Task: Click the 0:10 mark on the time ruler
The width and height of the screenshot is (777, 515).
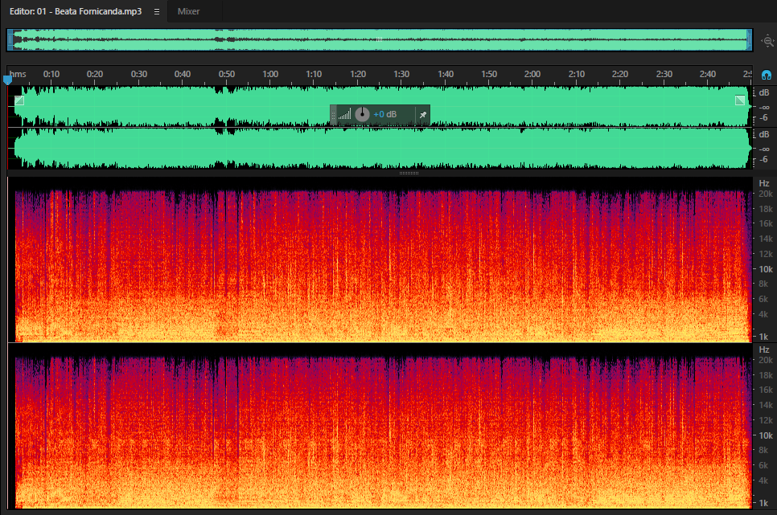Action: coord(51,74)
